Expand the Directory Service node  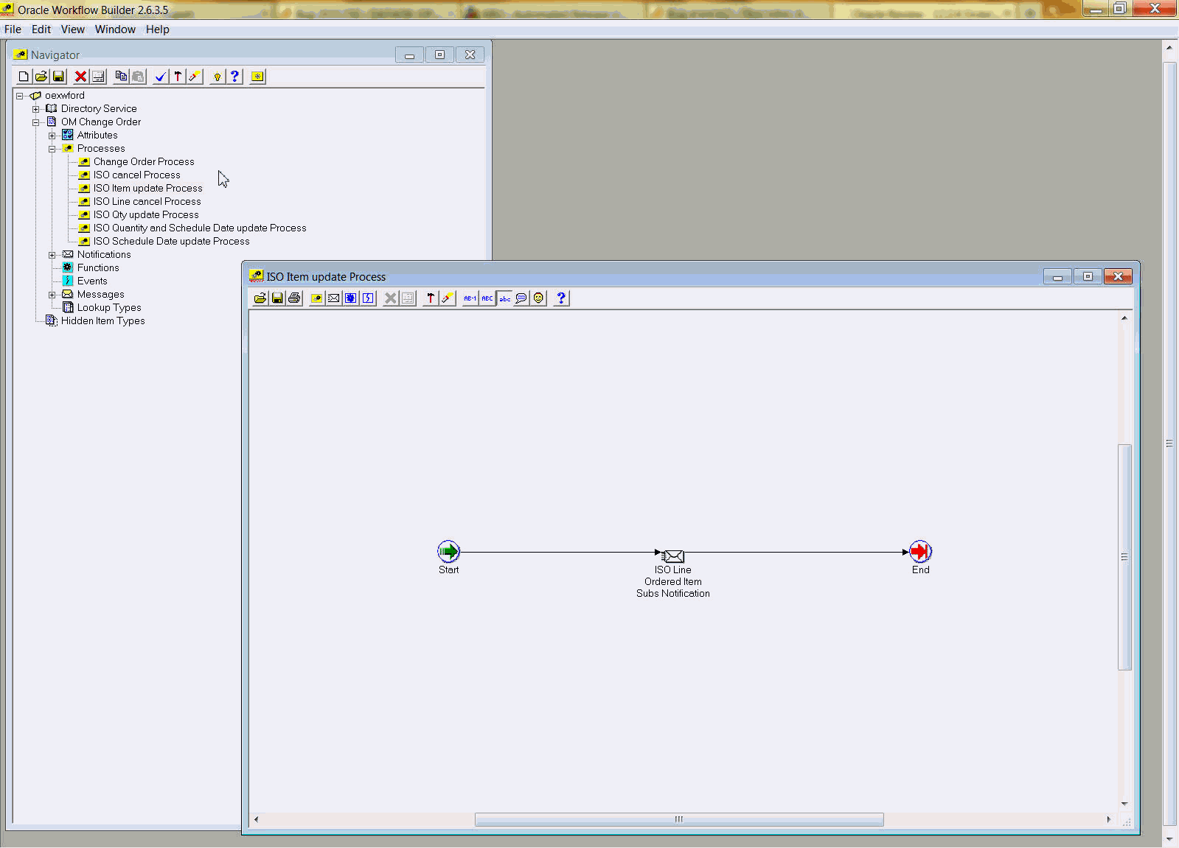[35, 109]
